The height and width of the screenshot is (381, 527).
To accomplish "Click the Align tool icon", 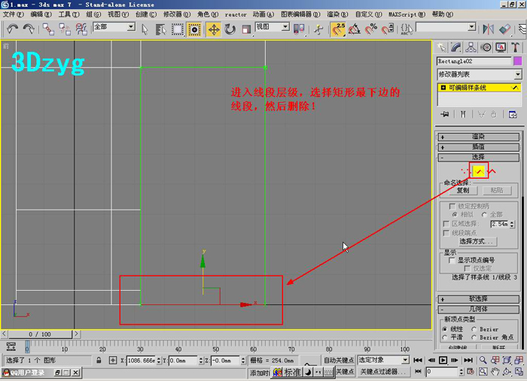I will 505,29.
